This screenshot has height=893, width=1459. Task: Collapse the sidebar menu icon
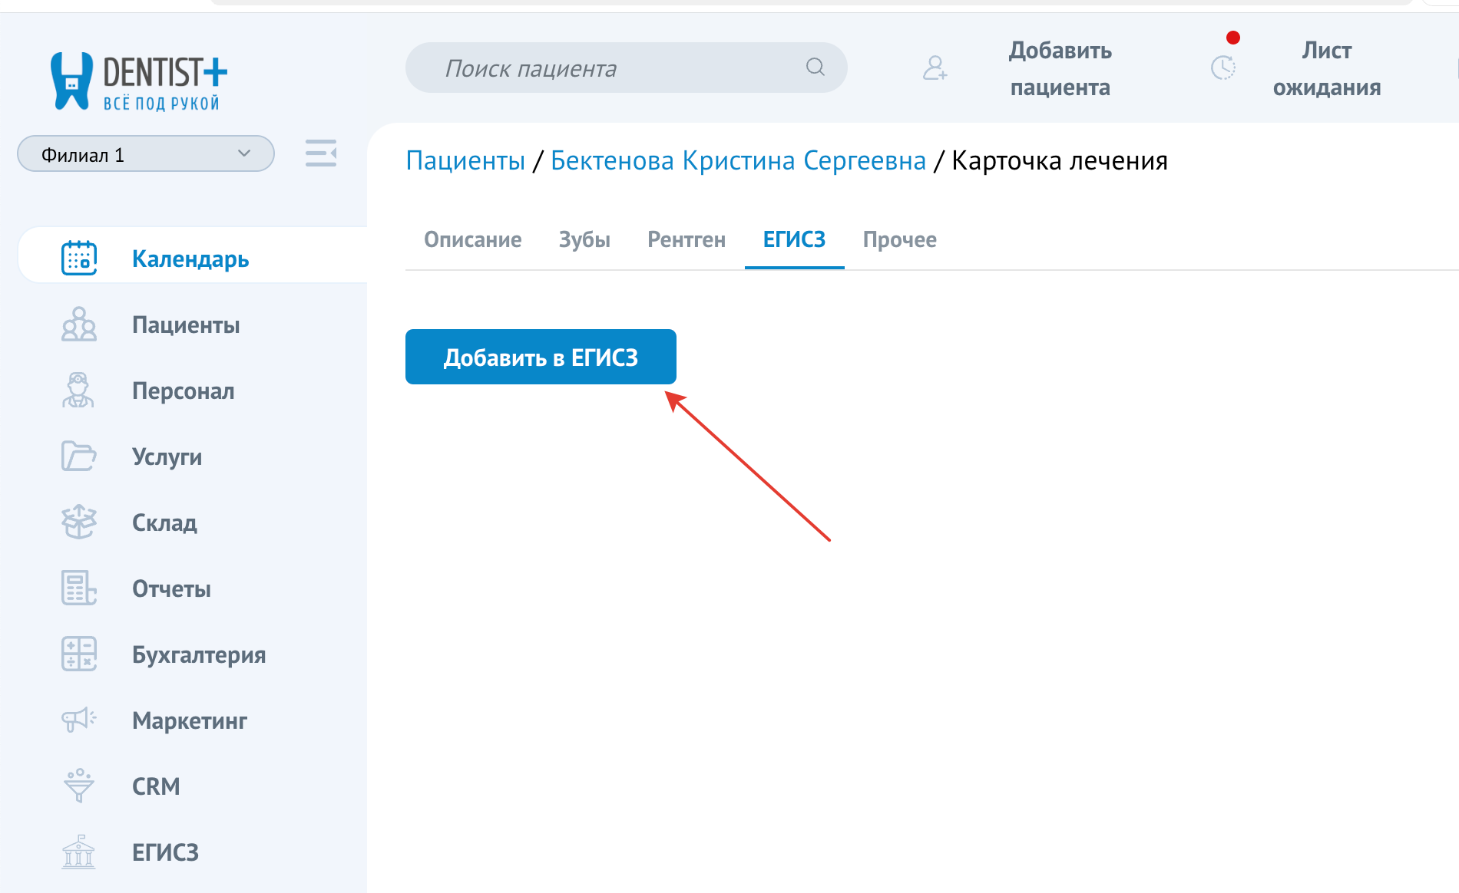pyautogui.click(x=321, y=153)
